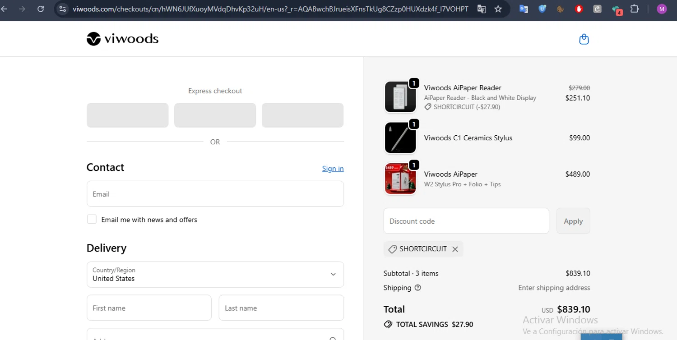
Task: Bookmark this page with the star icon
Action: (x=498, y=9)
